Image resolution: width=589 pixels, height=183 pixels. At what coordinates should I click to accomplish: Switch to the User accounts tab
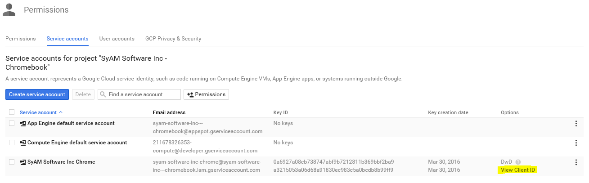117,39
